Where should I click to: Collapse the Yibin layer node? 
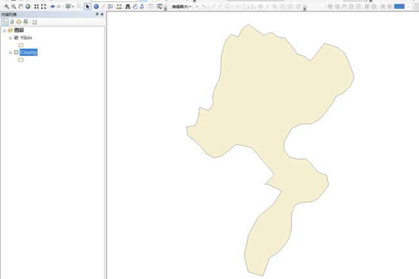coord(10,38)
